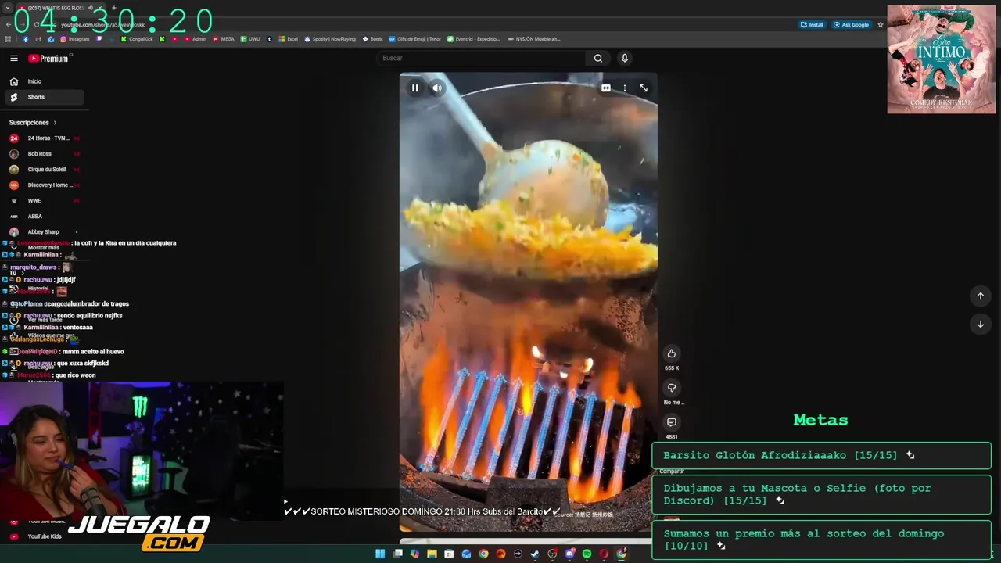Screen dimensions: 1001x563
Task: Open Inicio in the sidebar
Action: pos(43,81)
